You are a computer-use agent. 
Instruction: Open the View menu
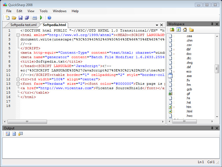tap(31, 11)
